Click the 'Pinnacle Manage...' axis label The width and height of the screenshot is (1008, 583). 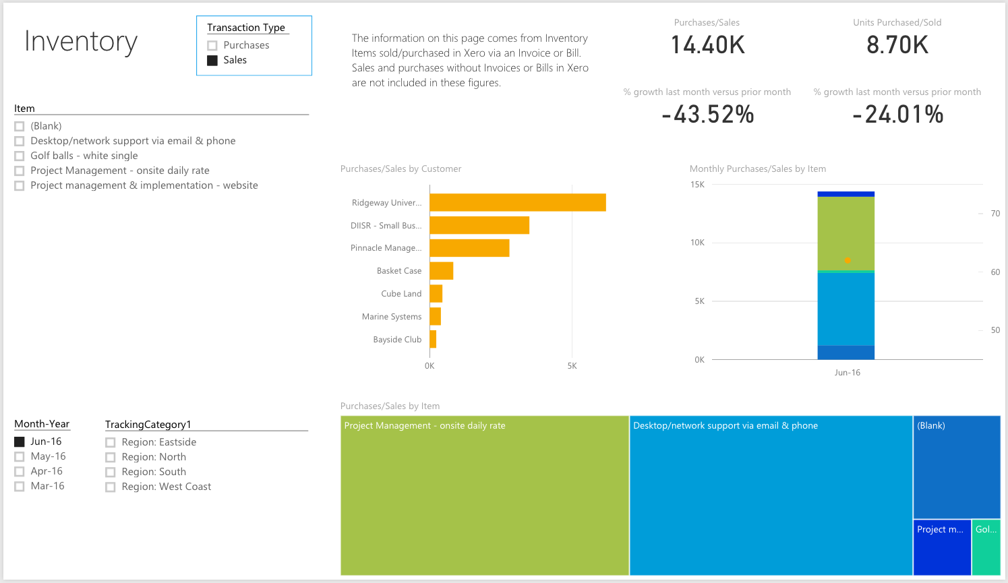coord(386,248)
